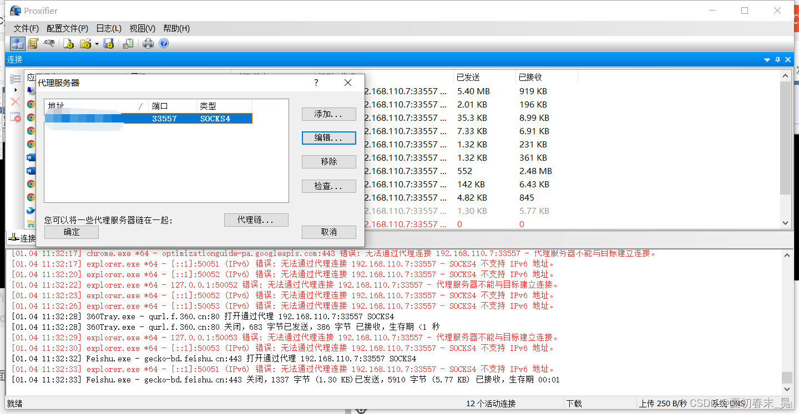
Task: Click the save profile disk icon
Action: tap(109, 44)
